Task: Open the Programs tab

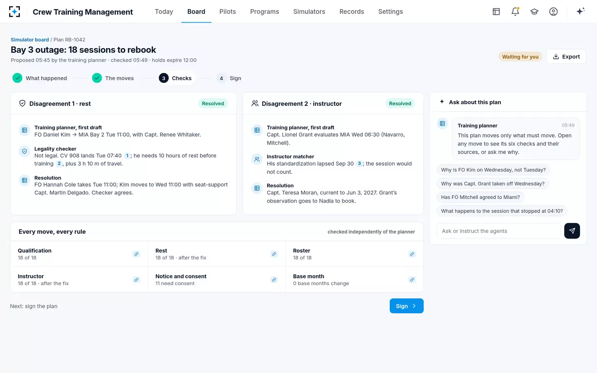Action: 265,12
